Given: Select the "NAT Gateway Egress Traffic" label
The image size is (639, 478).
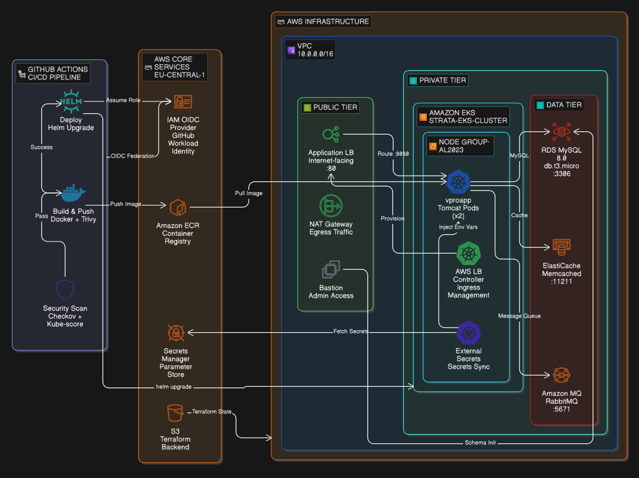Looking at the screenshot, I should 331,228.
